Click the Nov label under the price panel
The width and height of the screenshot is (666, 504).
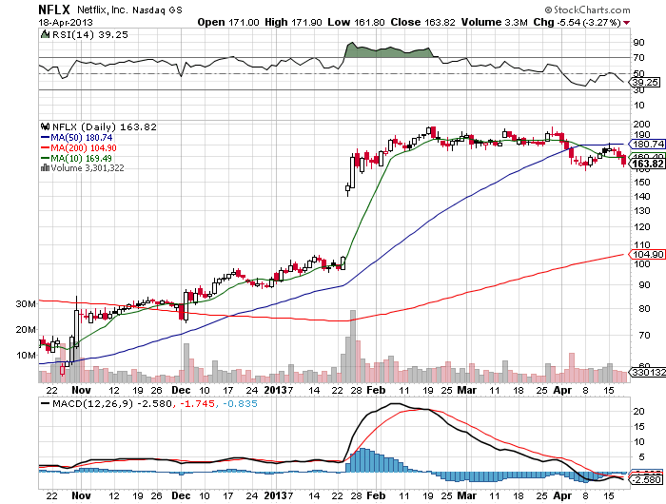coord(81,390)
